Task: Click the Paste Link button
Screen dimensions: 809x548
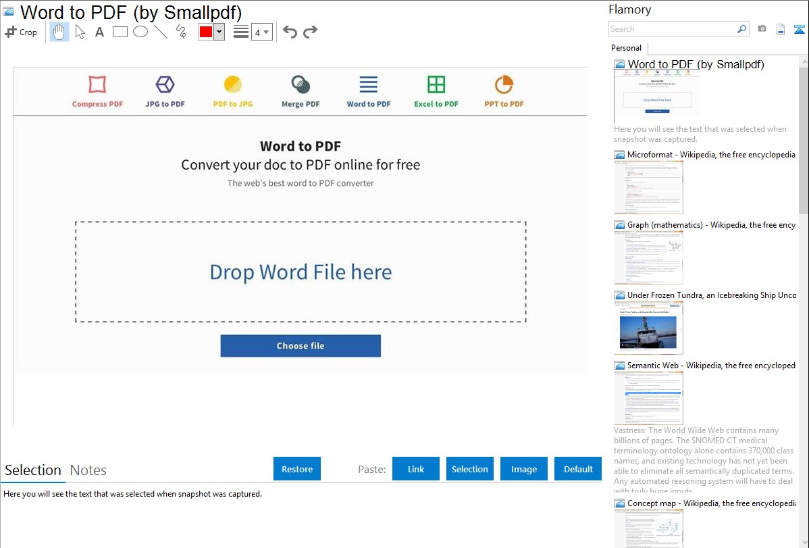Action: click(x=416, y=469)
